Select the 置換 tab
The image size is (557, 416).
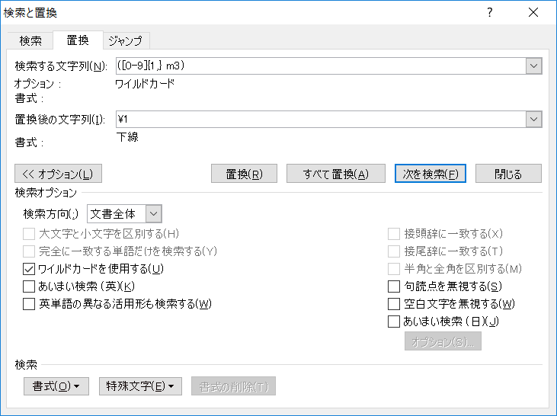point(77,40)
